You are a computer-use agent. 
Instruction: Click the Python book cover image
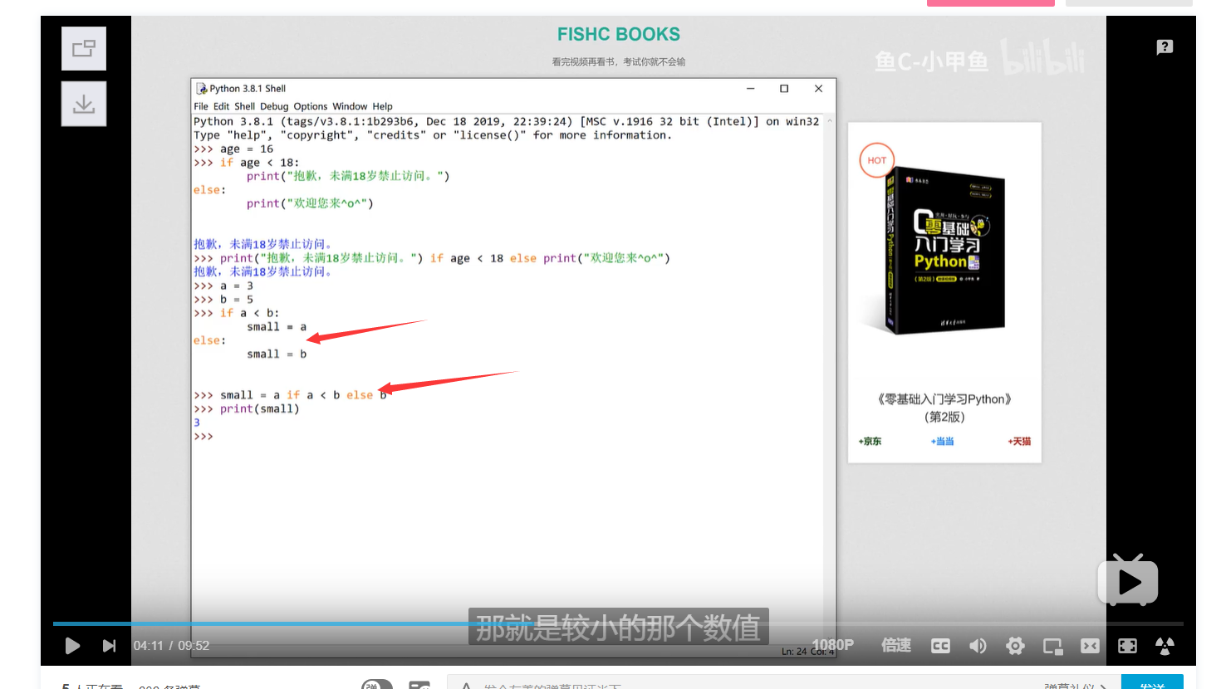click(944, 250)
